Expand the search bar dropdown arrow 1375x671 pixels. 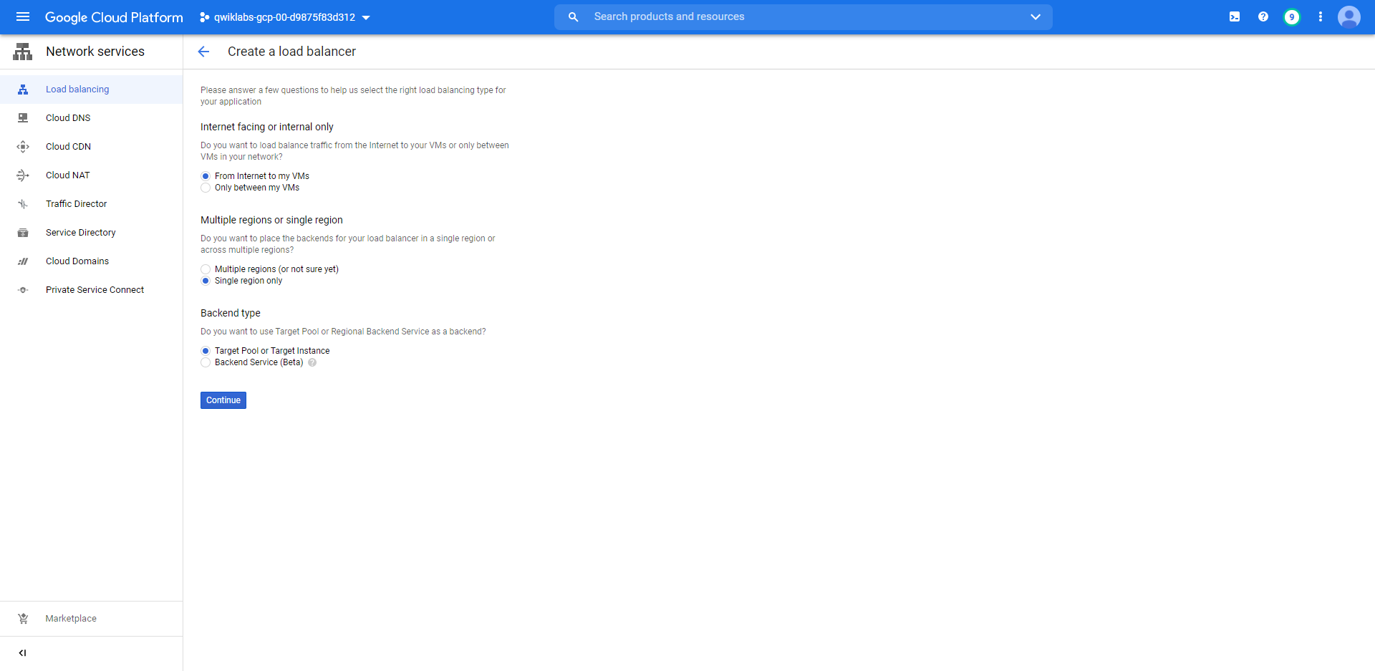[x=1036, y=17]
